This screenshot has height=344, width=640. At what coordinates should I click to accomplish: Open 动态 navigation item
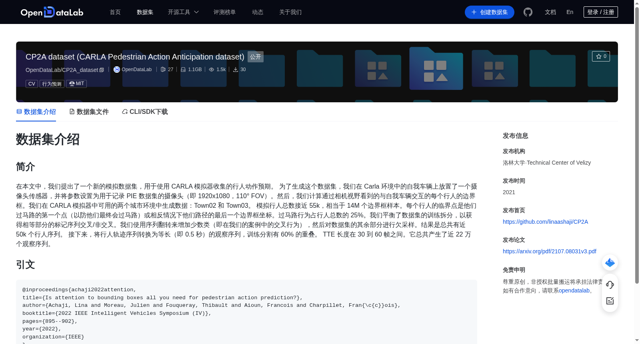258,12
